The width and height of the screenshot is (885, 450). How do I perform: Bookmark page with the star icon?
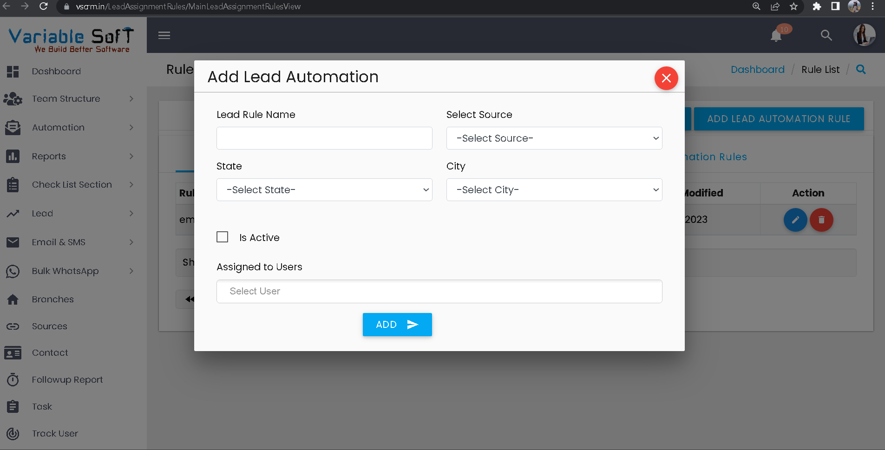point(793,7)
